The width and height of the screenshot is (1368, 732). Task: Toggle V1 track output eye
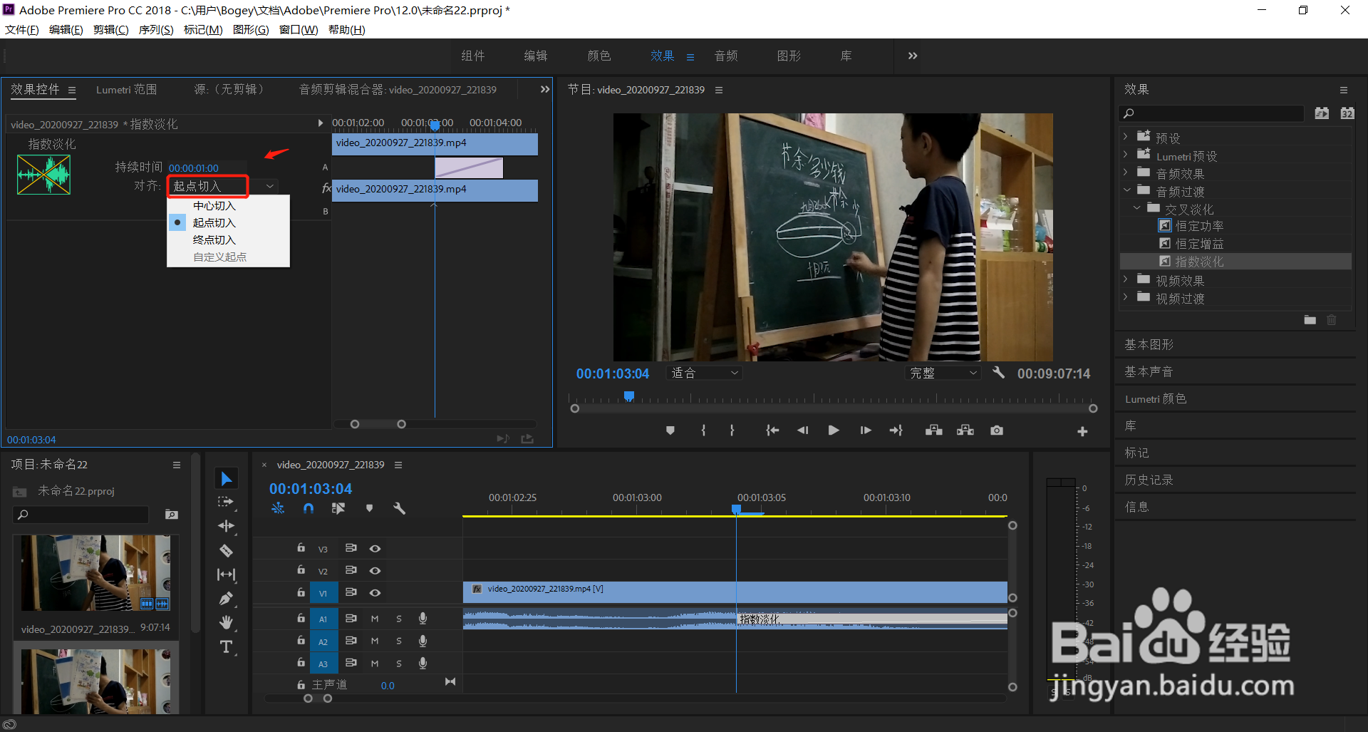point(375,593)
